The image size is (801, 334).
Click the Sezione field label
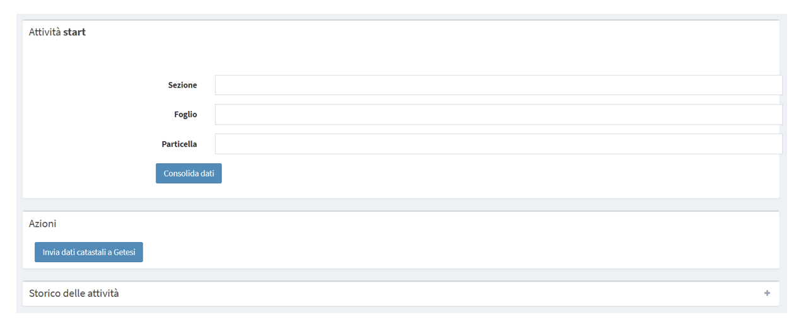[x=182, y=85]
